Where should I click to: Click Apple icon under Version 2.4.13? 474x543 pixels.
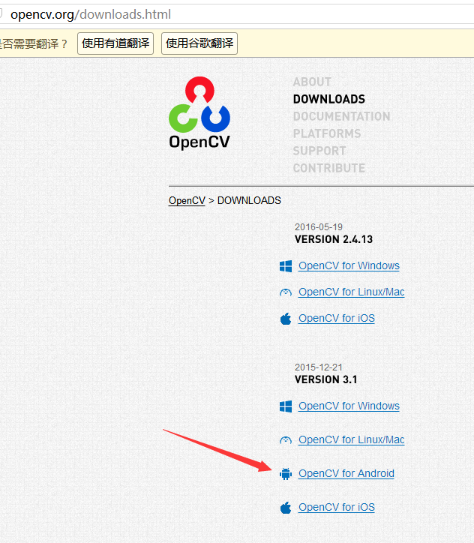(286, 319)
